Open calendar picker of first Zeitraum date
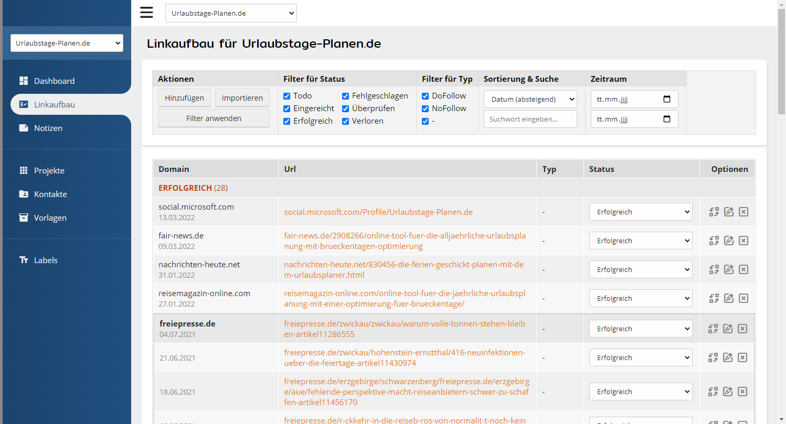Screen dimensions: 786x424 (666, 99)
